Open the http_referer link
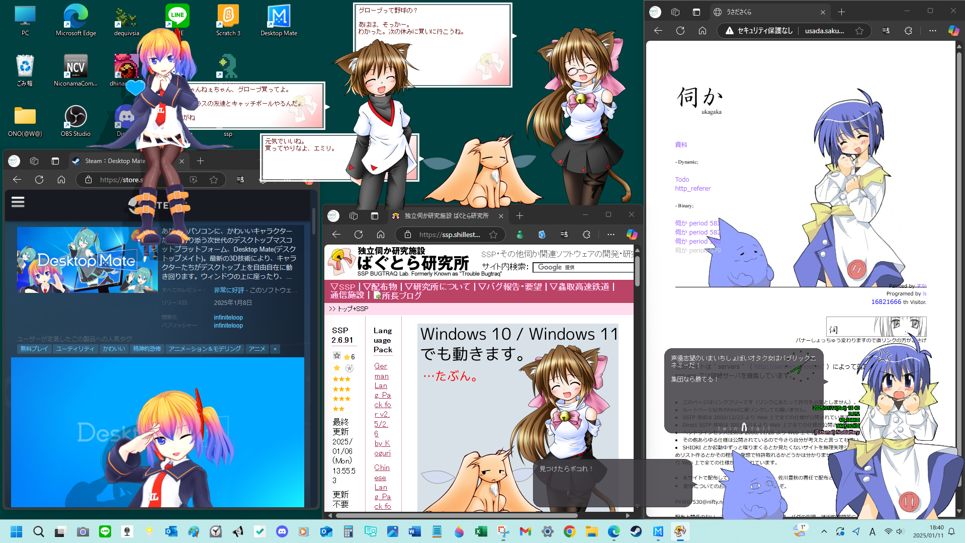965x543 pixels. (x=692, y=188)
